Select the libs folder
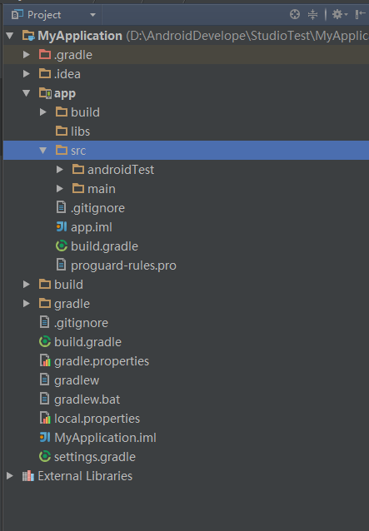Viewport: 369px width, 531px height. pyautogui.click(x=80, y=131)
